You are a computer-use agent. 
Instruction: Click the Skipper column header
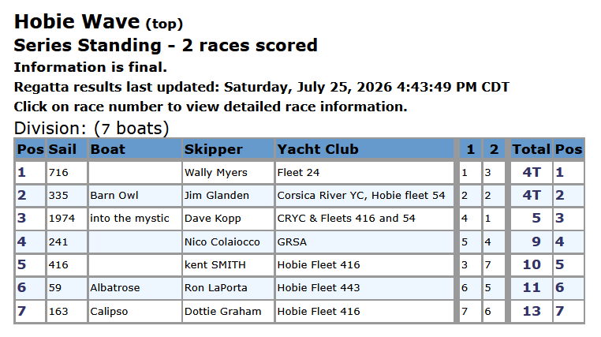coord(213,149)
